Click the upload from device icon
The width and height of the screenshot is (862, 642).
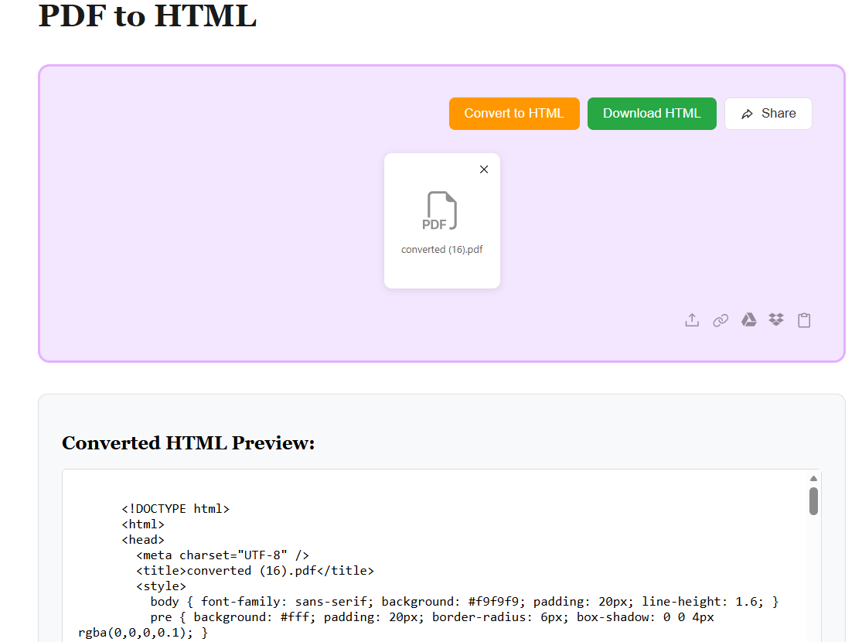[692, 320]
